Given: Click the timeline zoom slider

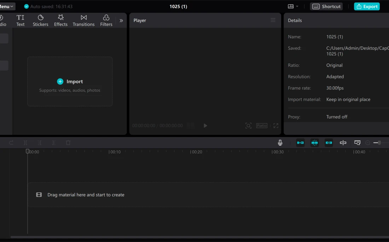Looking at the screenshot, I should point(379,143).
